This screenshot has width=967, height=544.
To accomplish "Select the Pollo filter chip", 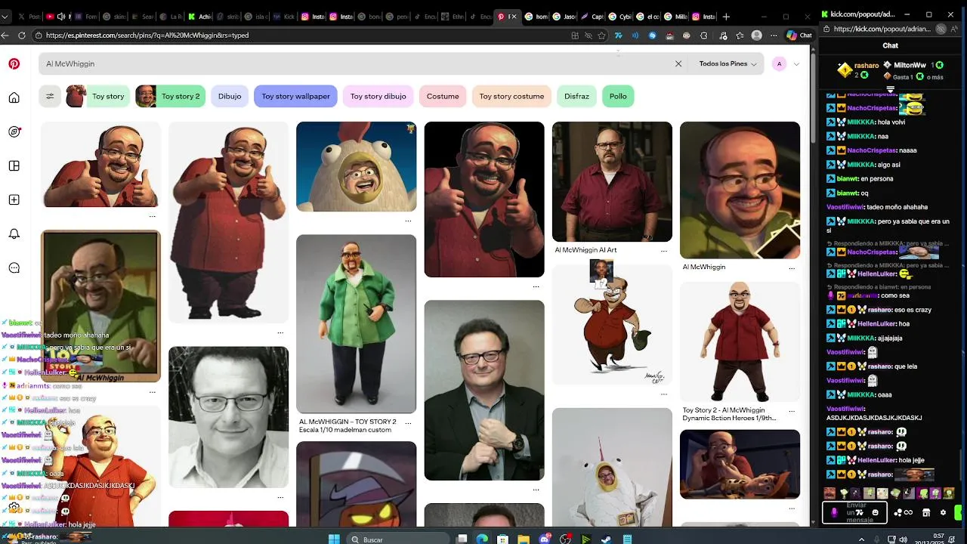I will tap(618, 96).
